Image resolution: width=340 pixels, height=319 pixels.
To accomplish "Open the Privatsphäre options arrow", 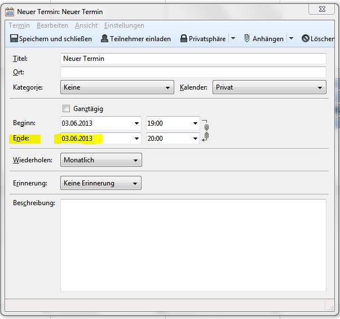I will pyautogui.click(x=233, y=38).
